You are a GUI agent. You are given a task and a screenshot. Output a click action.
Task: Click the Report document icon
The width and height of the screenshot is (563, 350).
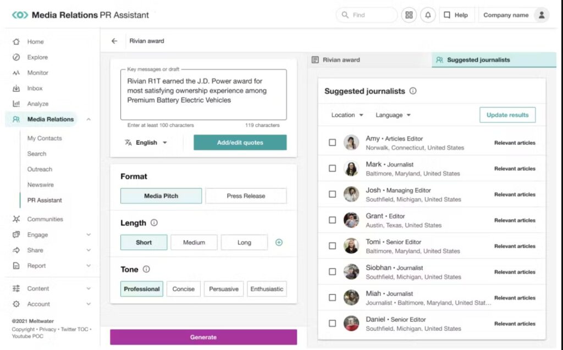click(16, 265)
